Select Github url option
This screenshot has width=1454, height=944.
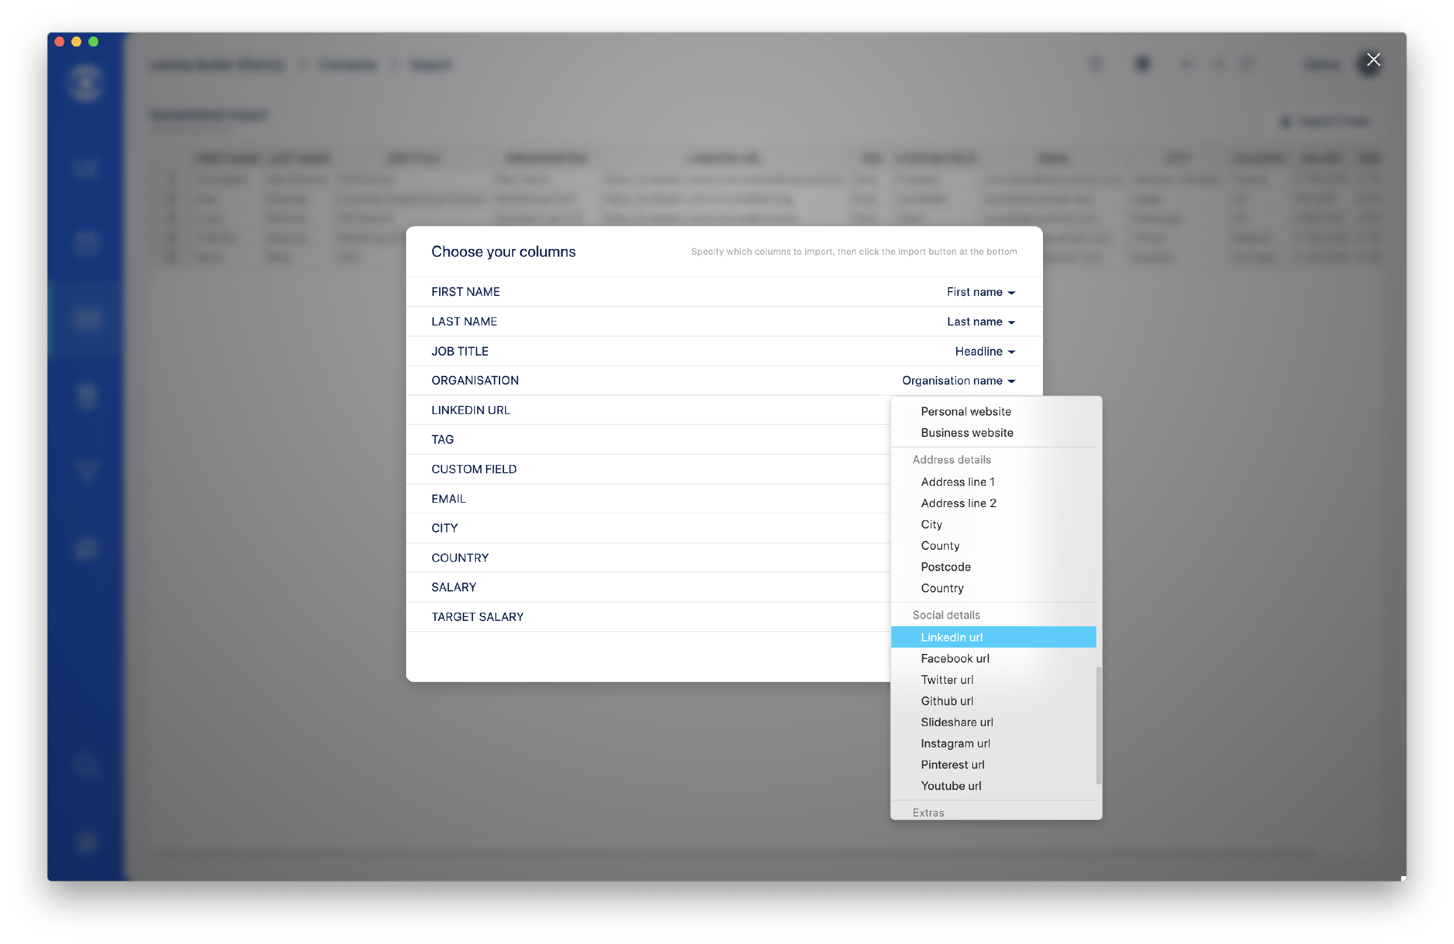coord(947,702)
